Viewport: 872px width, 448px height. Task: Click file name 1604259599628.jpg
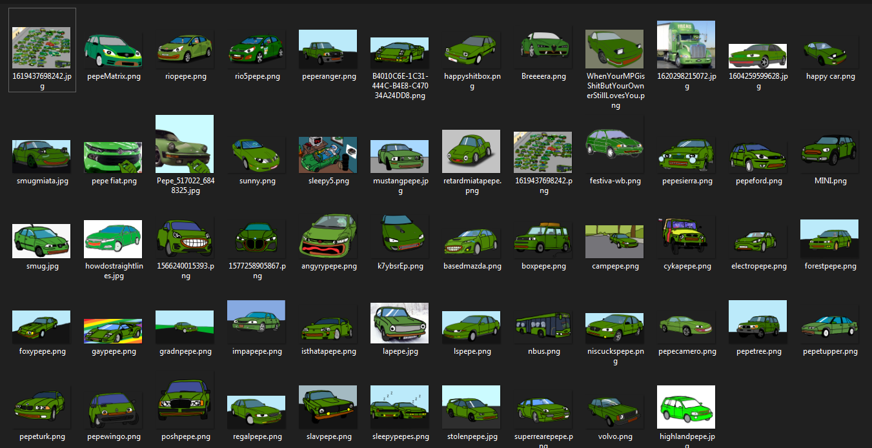tap(758, 81)
